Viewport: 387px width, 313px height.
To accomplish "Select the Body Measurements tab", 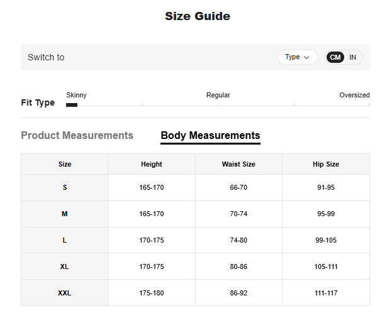I will point(210,135).
